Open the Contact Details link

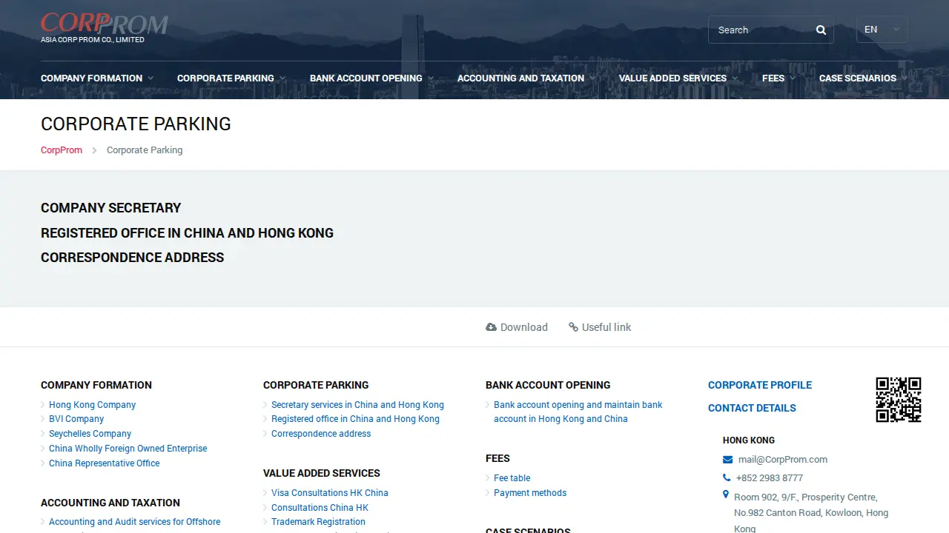coord(752,408)
